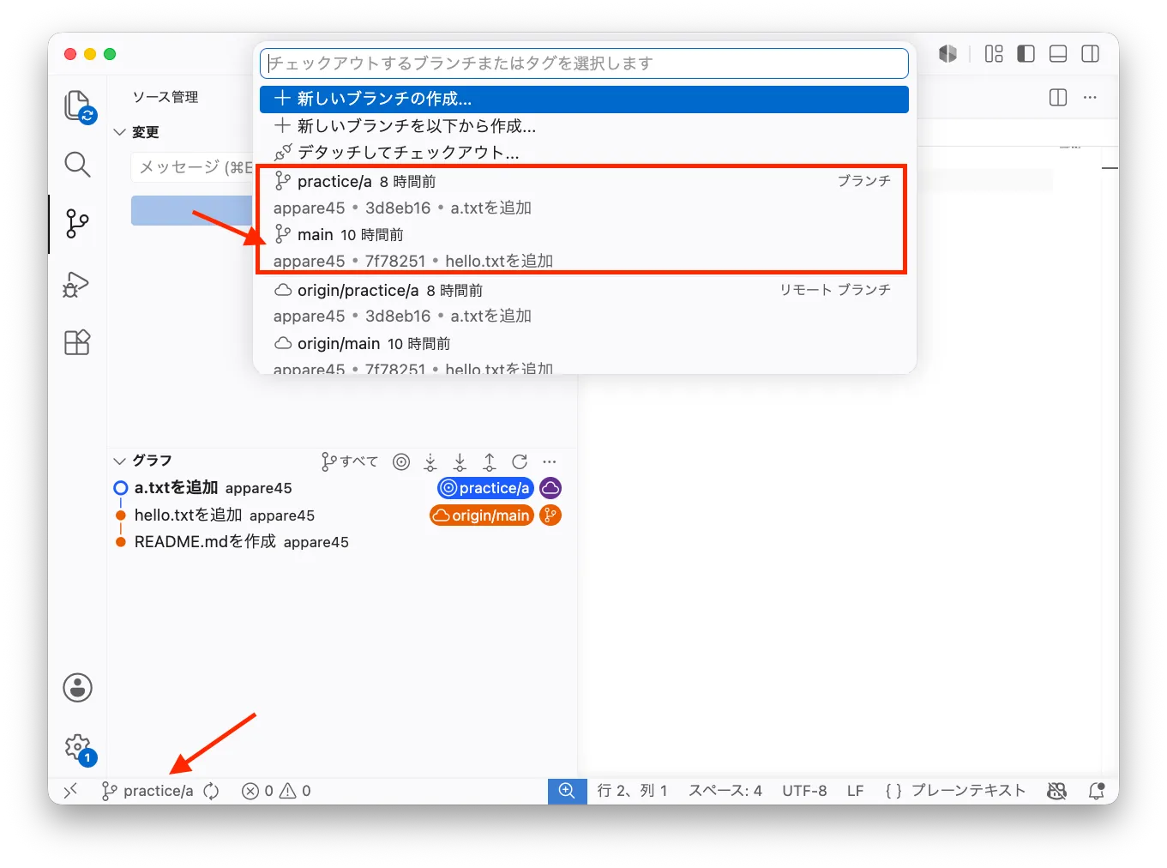Click the Copilot status icon in status bar
This screenshot has width=1167, height=868.
tap(1057, 791)
